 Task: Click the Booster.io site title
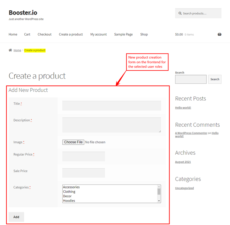[23, 13]
